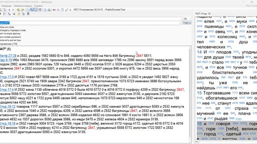Open the Справка menu
This screenshot has width=257, height=144.
pos(38,6)
